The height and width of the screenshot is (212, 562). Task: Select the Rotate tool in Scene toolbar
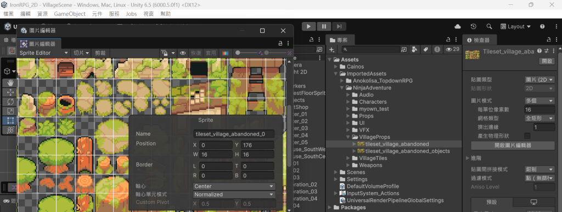10,102
